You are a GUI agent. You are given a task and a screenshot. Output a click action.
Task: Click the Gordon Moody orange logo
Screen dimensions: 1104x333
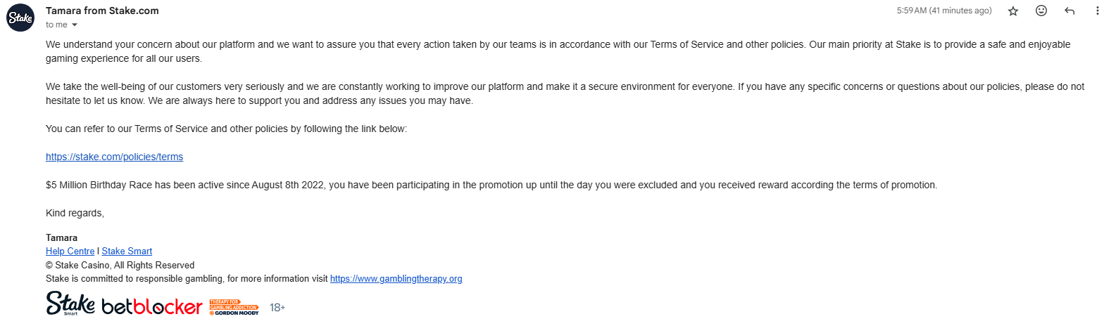[x=234, y=307]
